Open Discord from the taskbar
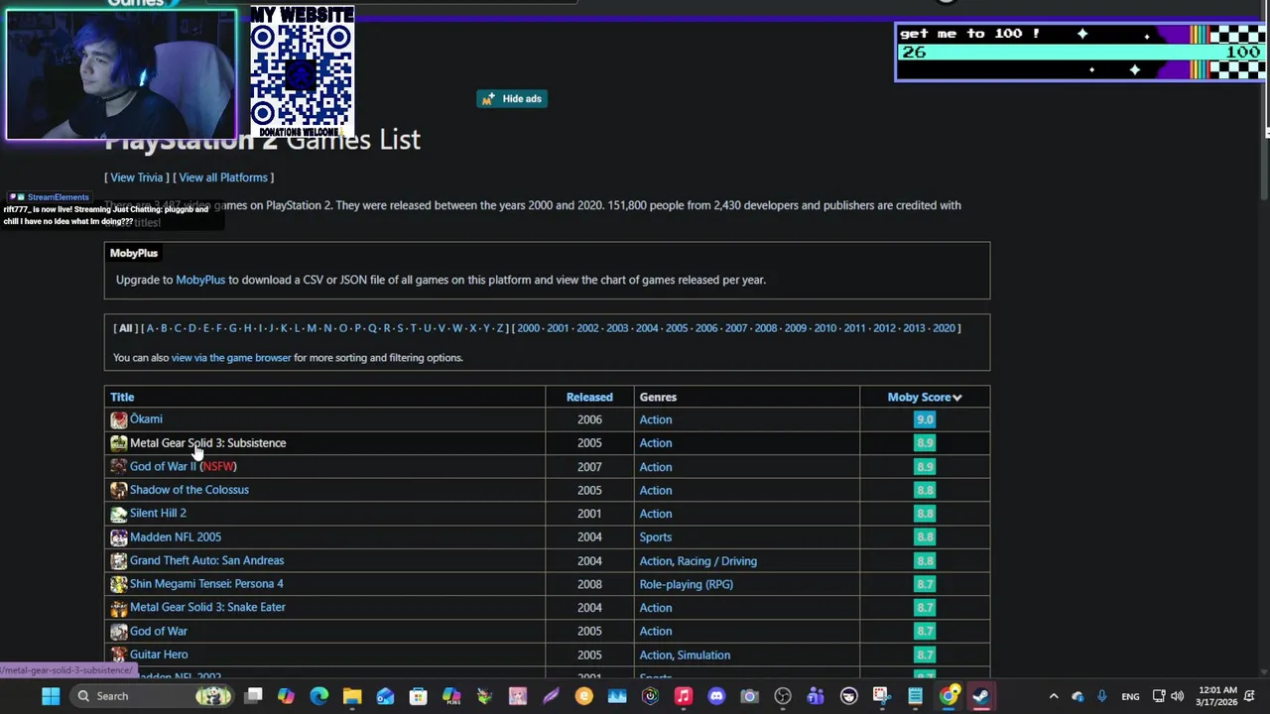This screenshot has width=1270, height=714. (716, 696)
